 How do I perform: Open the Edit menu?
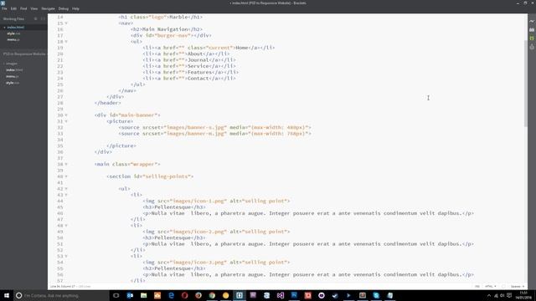point(13,8)
